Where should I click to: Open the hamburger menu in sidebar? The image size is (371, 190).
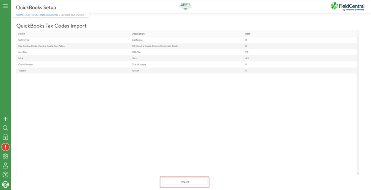click(x=5, y=6)
